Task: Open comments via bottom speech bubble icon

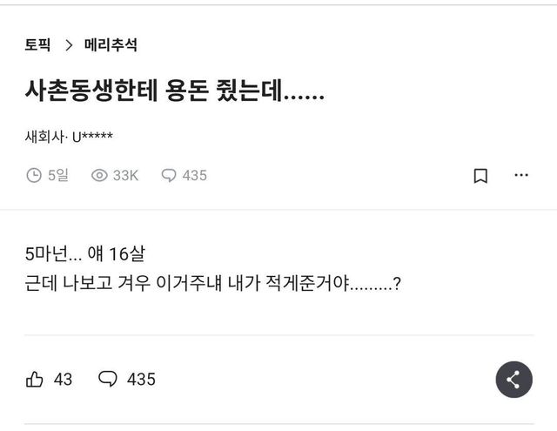Action: pos(108,379)
